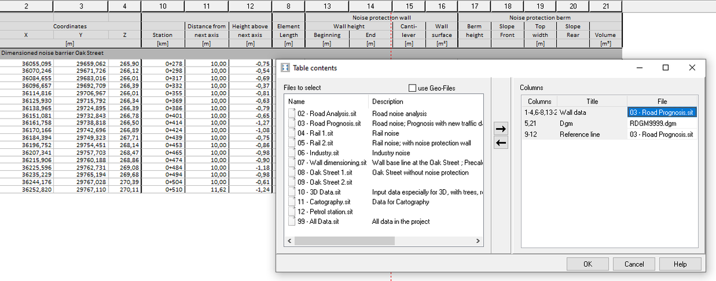Click the 5,21 columns cell
Screen dimensions: 716x281
[540, 123]
